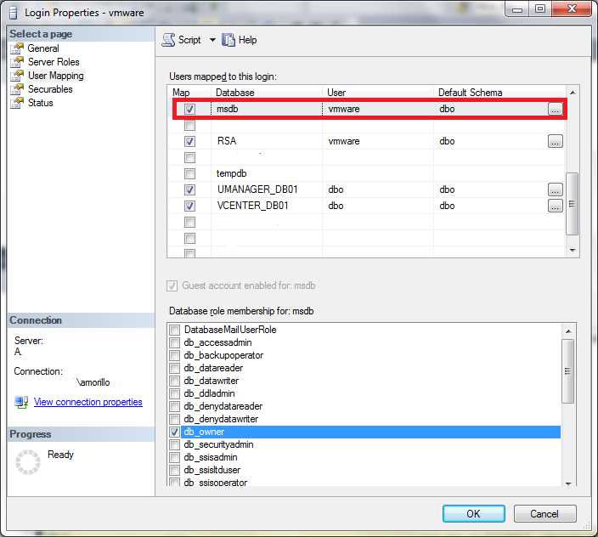The image size is (598, 537).
Task: Maximize the Login Properties window
Action: (539, 8)
